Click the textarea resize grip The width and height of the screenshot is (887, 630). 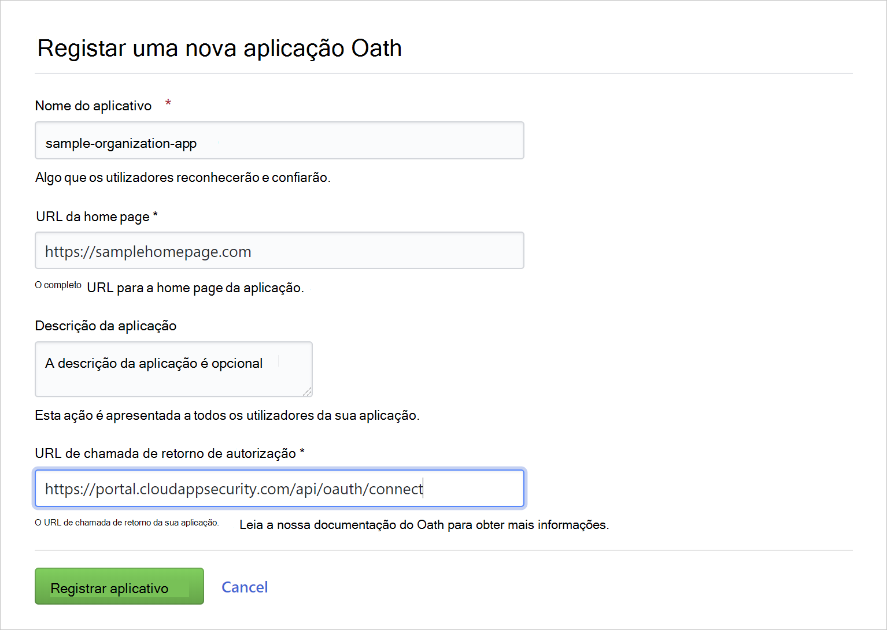307,392
